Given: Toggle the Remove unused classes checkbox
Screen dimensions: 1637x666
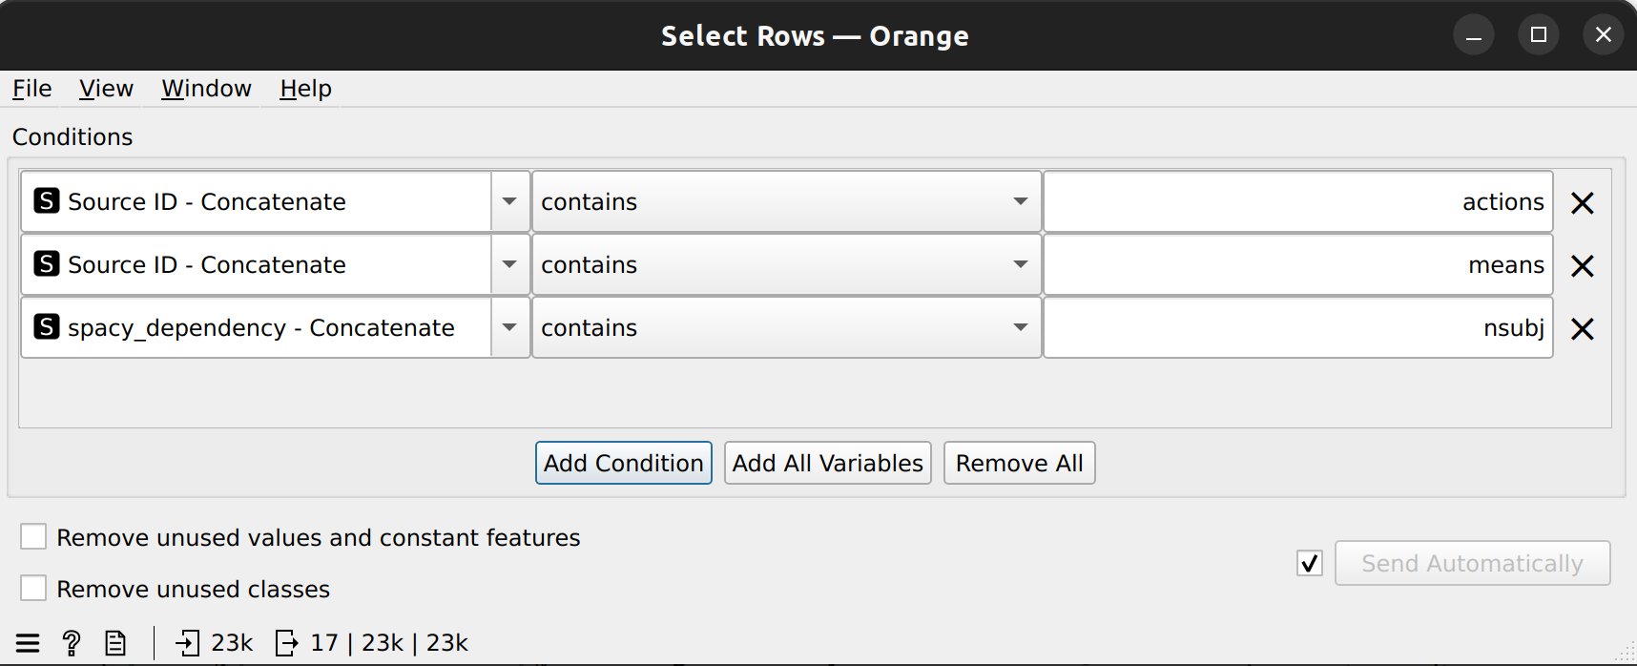Looking at the screenshot, I should [33, 589].
